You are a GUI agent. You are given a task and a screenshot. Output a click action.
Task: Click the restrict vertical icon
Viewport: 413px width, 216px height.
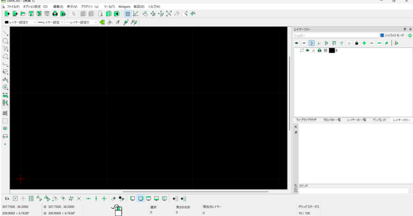(x=96, y=199)
